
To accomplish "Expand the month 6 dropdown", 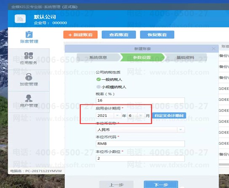I will (x=141, y=115).
